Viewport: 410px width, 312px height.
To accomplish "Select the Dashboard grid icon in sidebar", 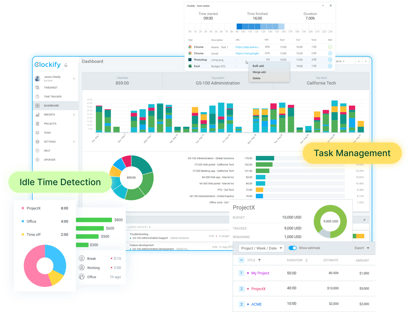I will 38,106.
